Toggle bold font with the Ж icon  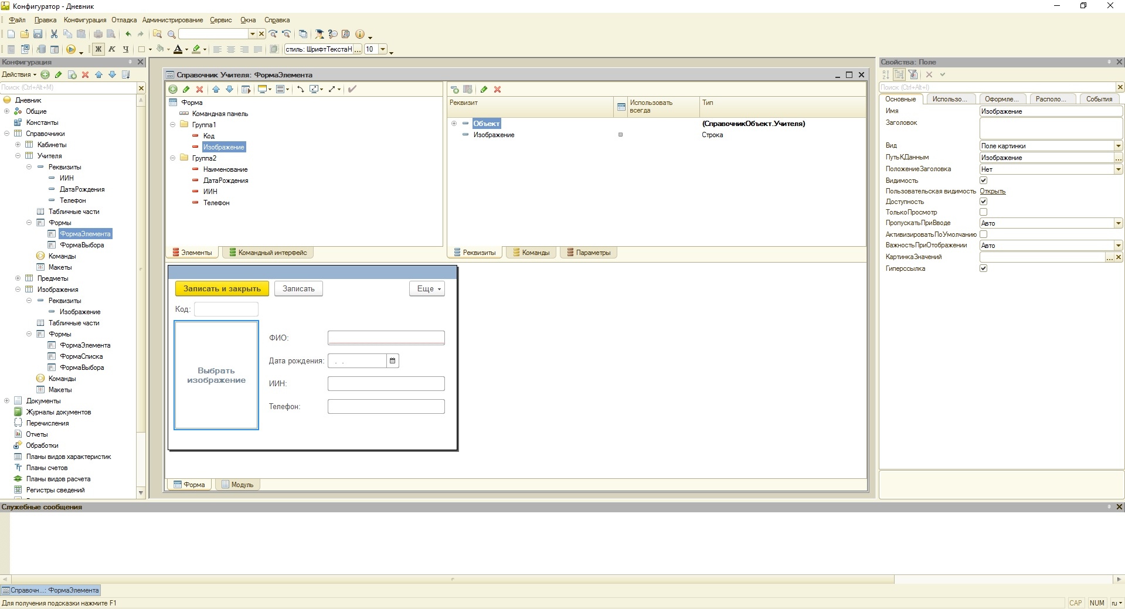point(98,49)
